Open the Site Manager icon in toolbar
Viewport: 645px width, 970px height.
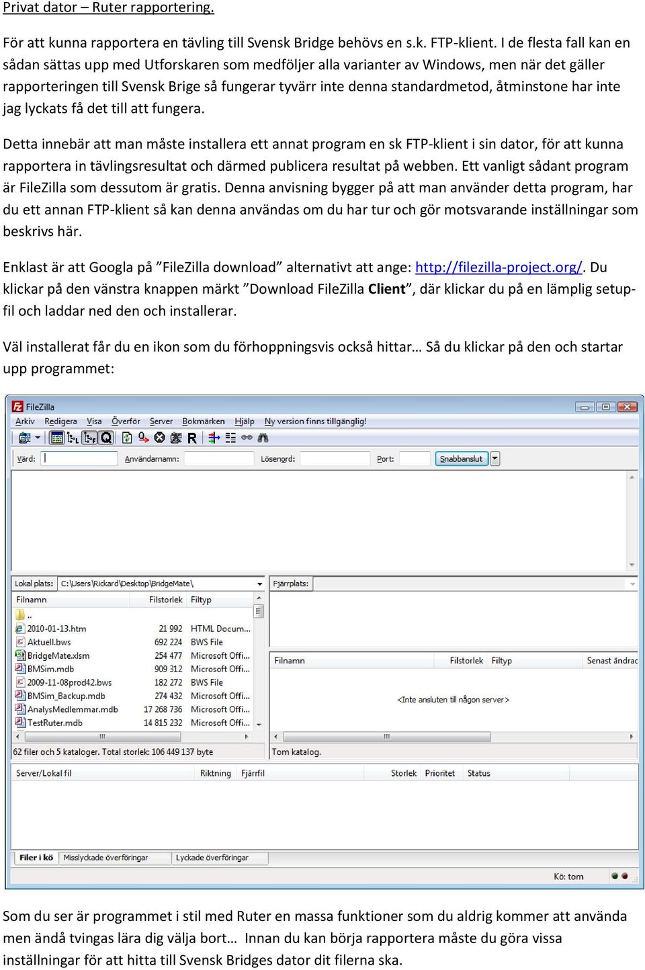[25, 438]
